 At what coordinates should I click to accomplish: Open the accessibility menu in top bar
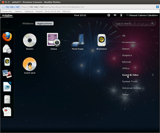[x=109, y=15]
